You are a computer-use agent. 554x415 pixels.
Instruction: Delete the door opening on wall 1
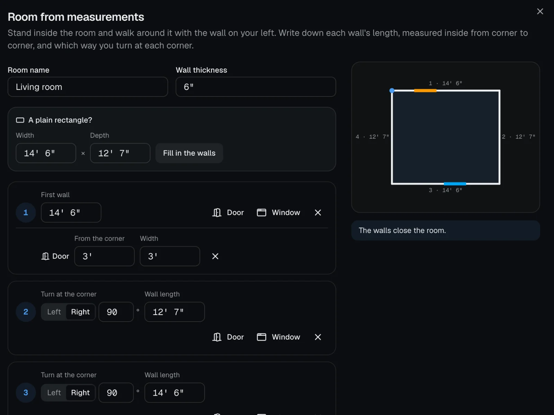coord(215,256)
